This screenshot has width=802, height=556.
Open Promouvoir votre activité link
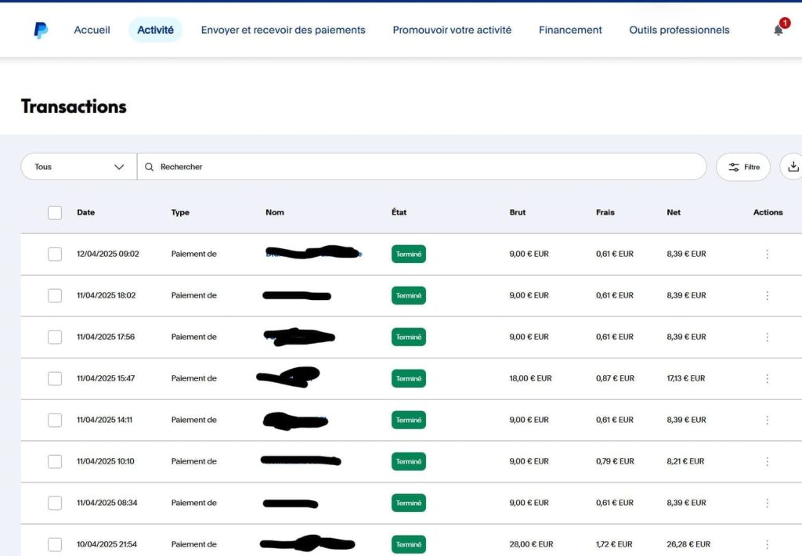point(452,30)
